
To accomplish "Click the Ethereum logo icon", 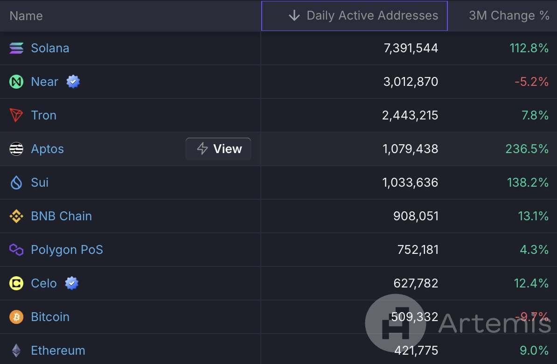I will pyautogui.click(x=15, y=350).
